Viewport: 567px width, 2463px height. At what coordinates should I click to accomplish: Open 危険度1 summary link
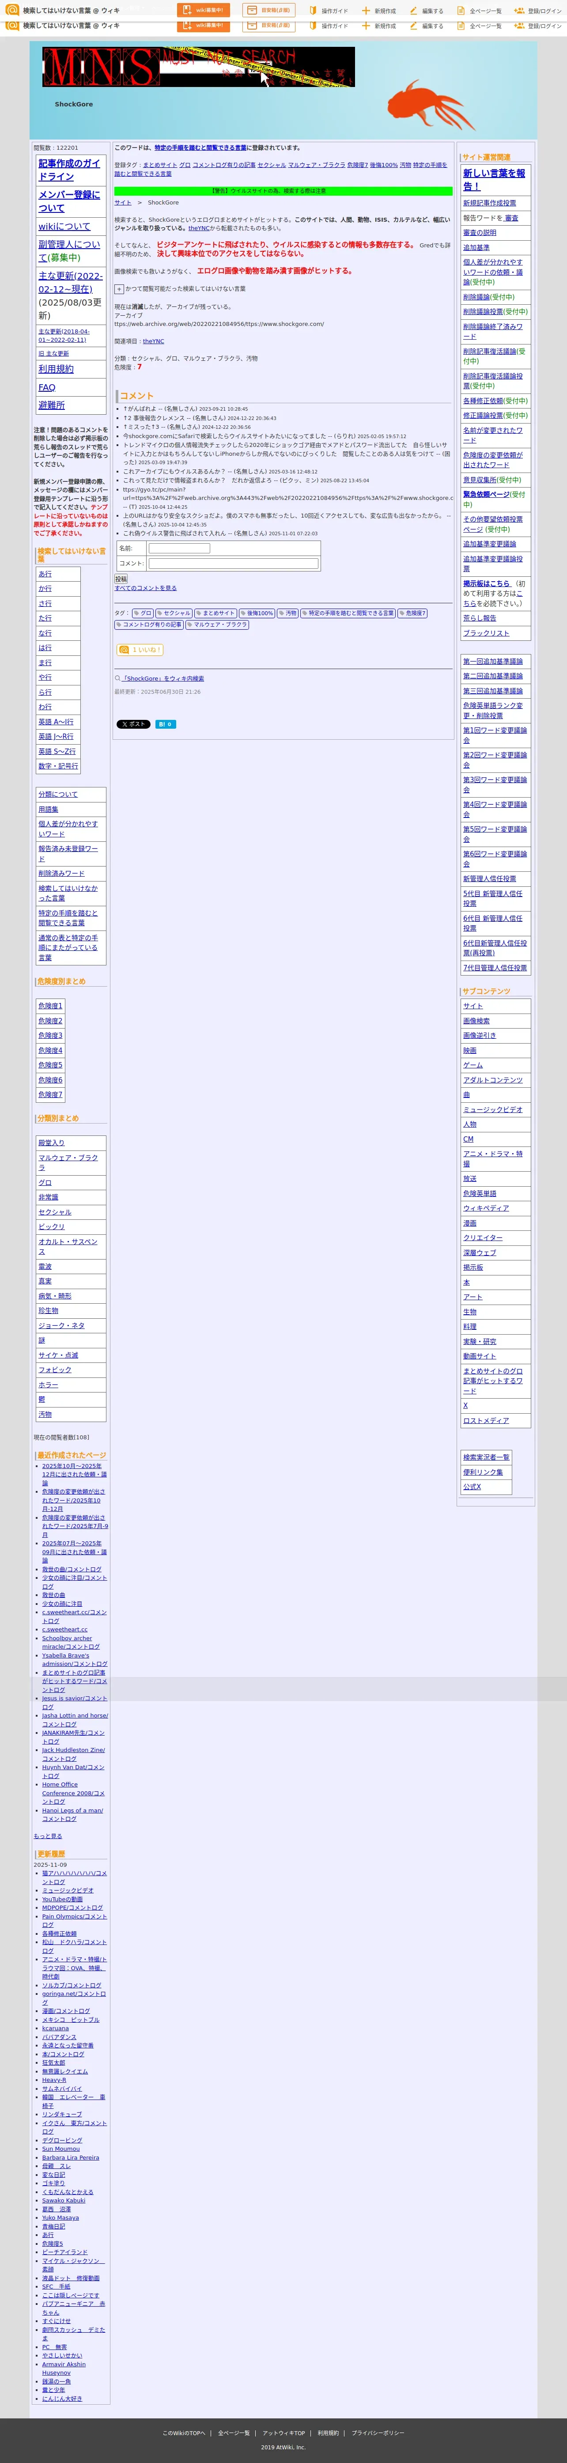tap(51, 1006)
